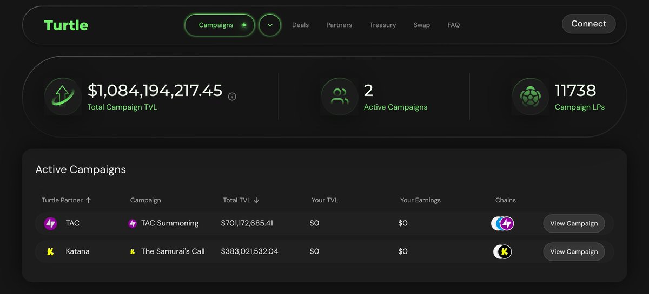Viewport: 649px width, 294px height.
Task: Click the $1,084,194,217.45 total TVL figure
Action: (x=155, y=91)
